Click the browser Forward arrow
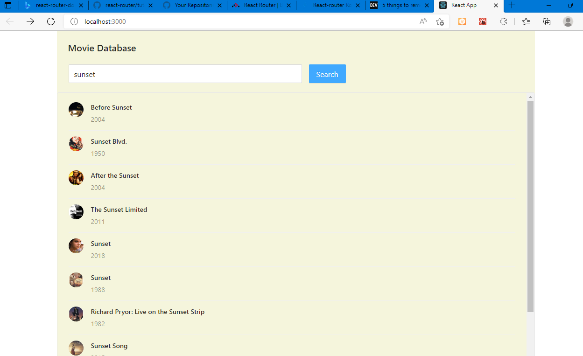 pyautogui.click(x=30, y=21)
